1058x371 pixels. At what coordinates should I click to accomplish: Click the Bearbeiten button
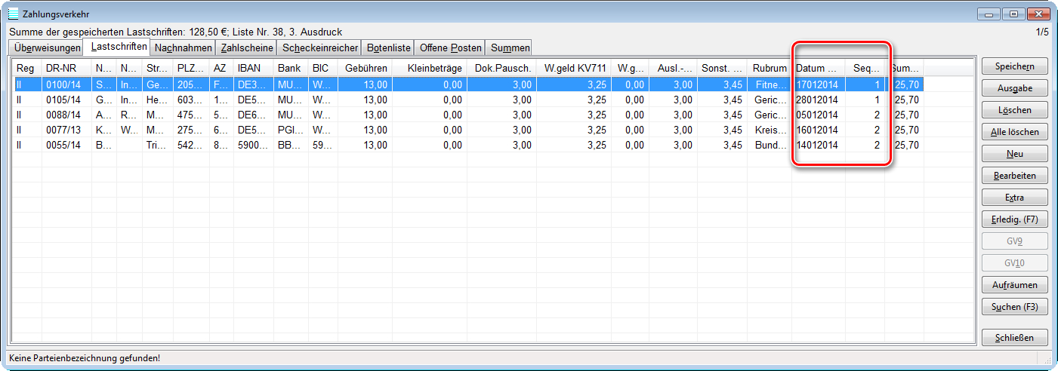coord(1014,176)
